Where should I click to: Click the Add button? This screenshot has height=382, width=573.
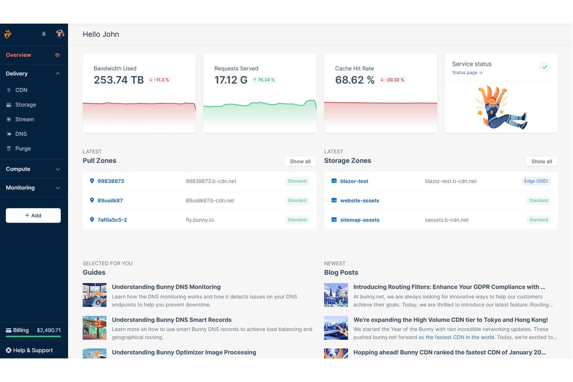pos(33,216)
